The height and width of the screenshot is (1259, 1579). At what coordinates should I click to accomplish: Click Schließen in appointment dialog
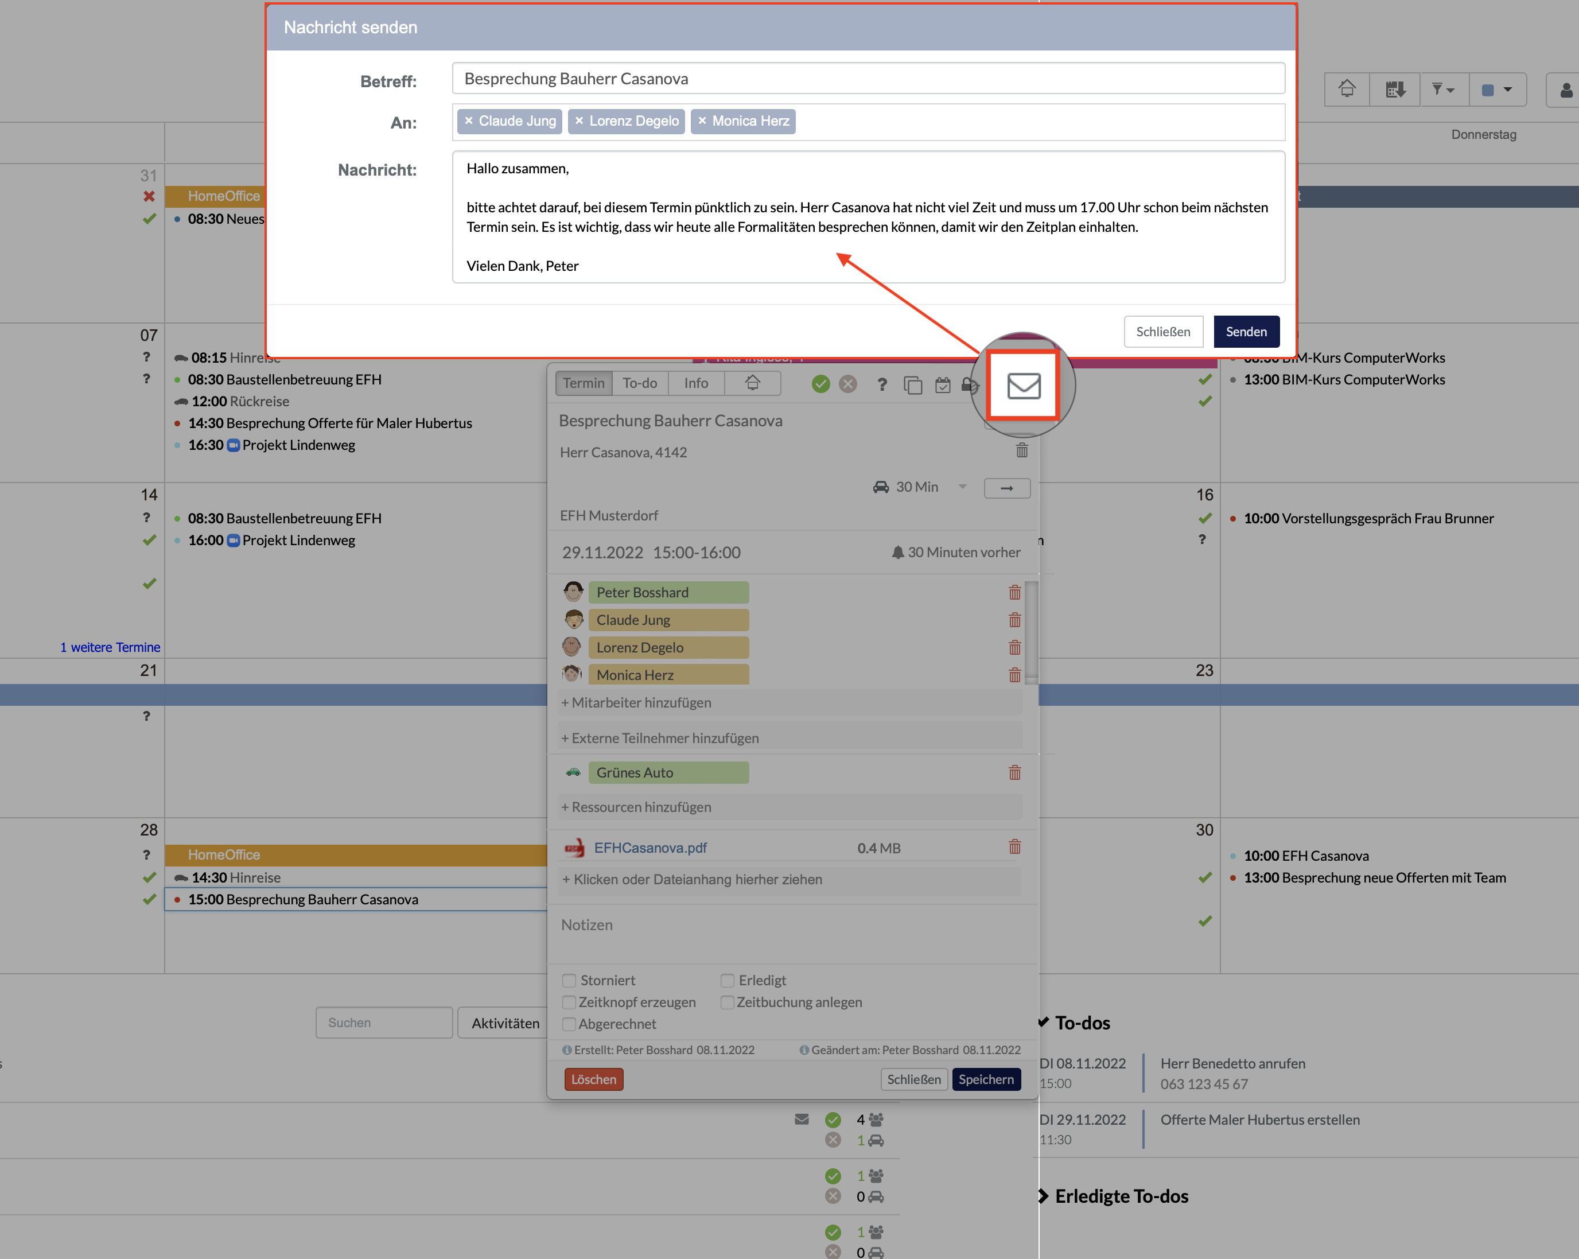[x=914, y=1079]
